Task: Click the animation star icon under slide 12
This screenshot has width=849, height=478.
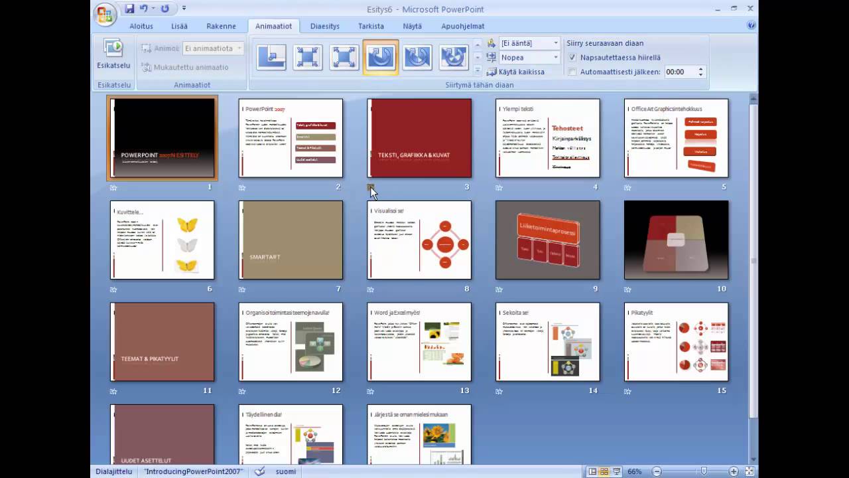Action: coord(242,392)
